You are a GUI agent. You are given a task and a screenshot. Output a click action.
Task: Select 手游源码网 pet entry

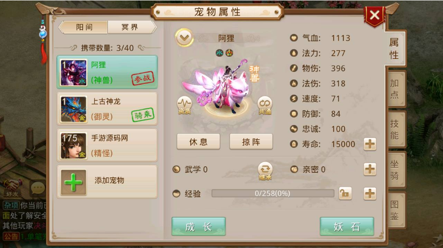[107, 145]
